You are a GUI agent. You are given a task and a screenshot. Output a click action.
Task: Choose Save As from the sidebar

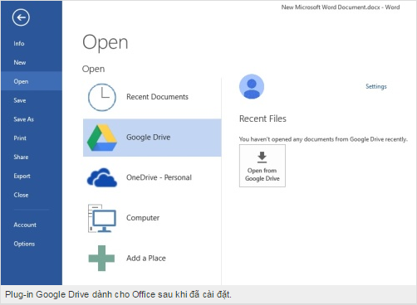pyautogui.click(x=23, y=119)
